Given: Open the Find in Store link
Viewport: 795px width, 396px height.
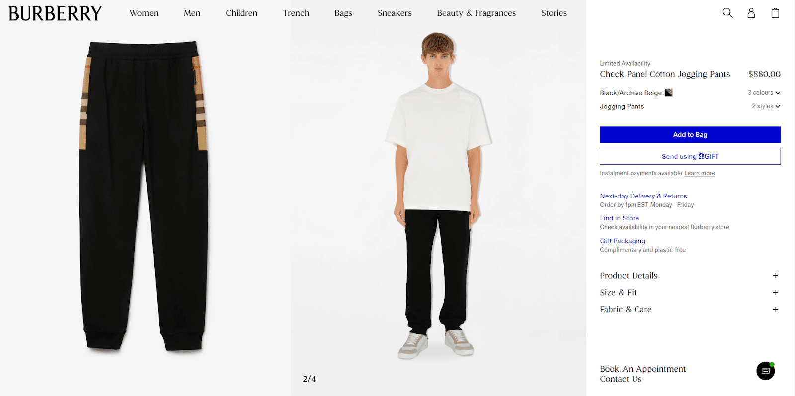Looking at the screenshot, I should [619, 218].
